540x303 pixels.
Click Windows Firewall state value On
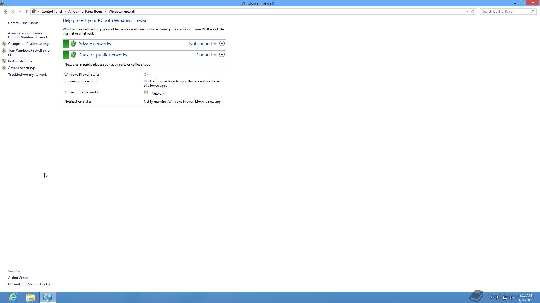(146, 75)
